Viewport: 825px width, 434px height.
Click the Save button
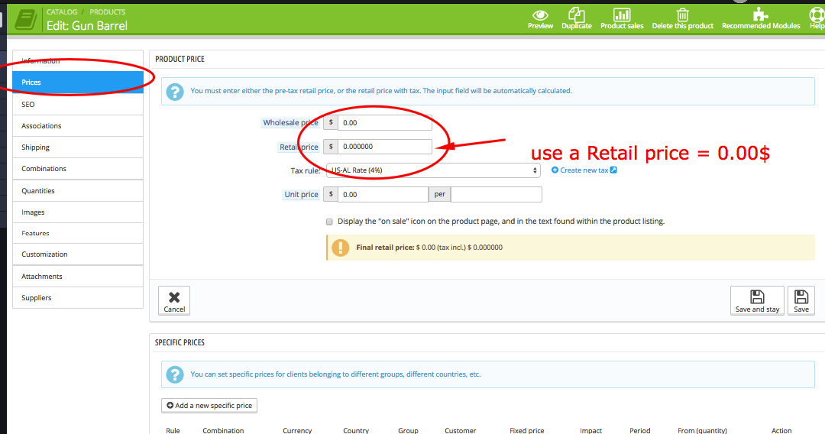[x=801, y=301]
